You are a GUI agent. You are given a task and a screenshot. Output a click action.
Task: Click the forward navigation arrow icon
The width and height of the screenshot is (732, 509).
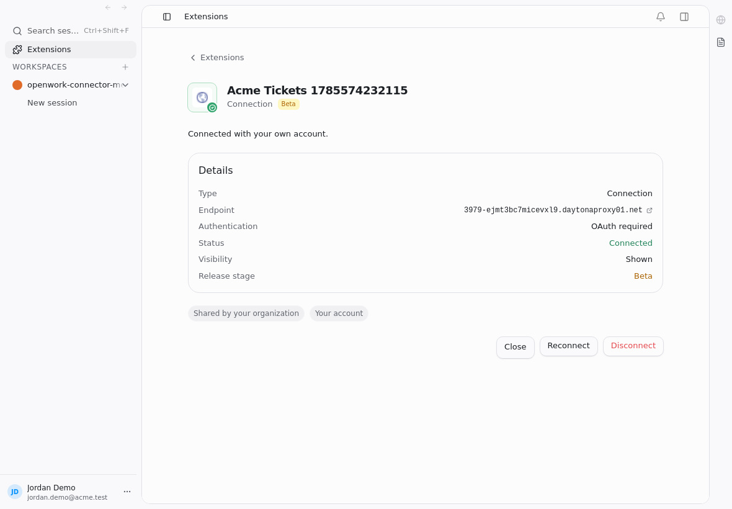(x=124, y=7)
